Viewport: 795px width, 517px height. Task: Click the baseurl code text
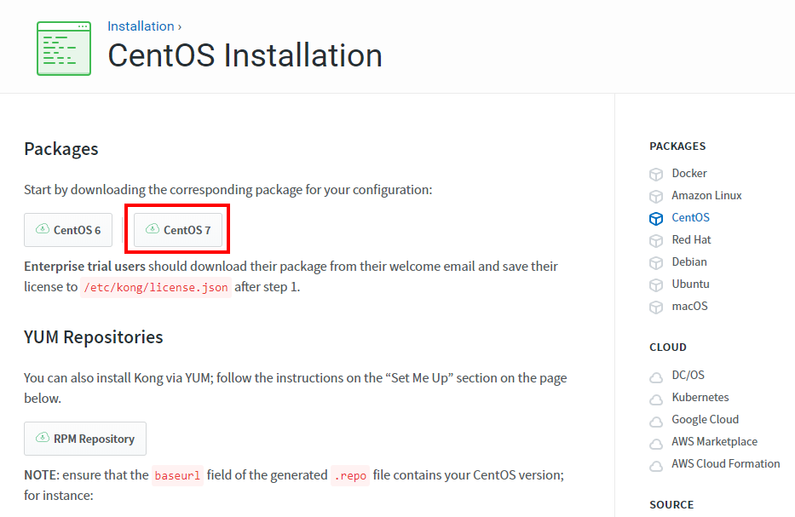[177, 476]
